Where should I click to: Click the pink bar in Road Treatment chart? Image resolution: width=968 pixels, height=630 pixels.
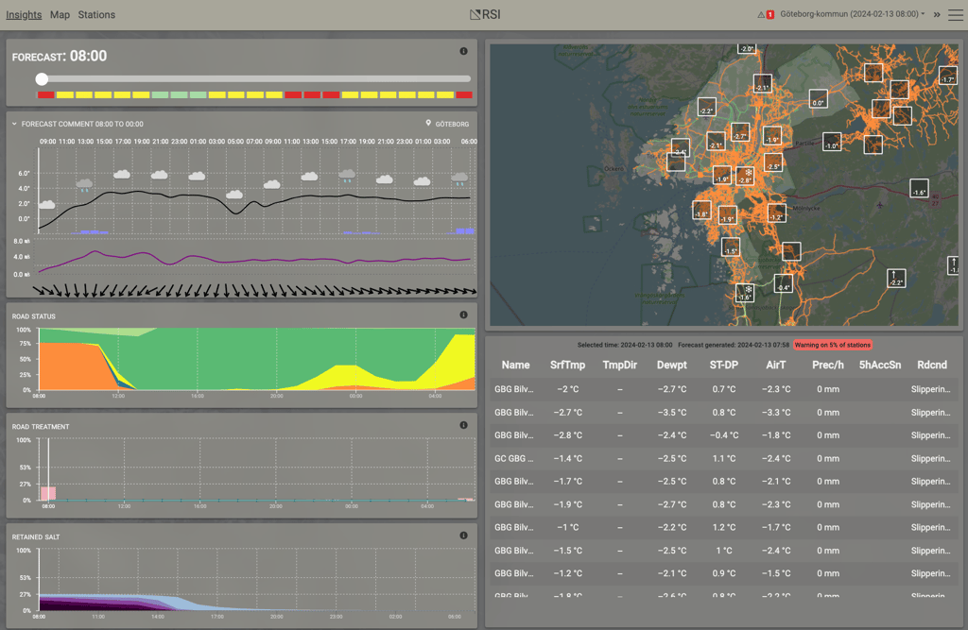coord(48,493)
